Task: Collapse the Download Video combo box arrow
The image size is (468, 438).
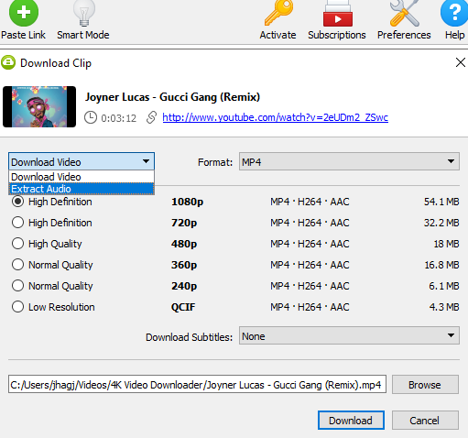Action: [x=146, y=161]
